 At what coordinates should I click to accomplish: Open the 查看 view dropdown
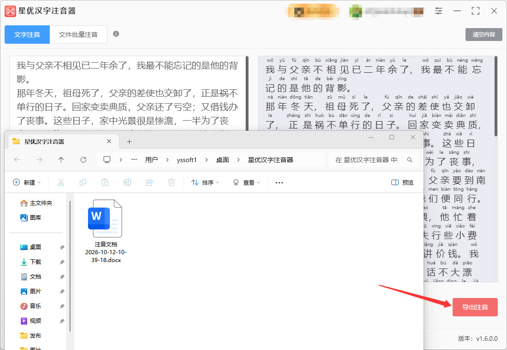click(247, 182)
